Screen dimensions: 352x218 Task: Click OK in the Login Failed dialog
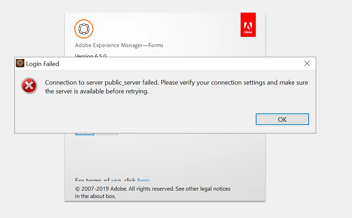pos(282,119)
